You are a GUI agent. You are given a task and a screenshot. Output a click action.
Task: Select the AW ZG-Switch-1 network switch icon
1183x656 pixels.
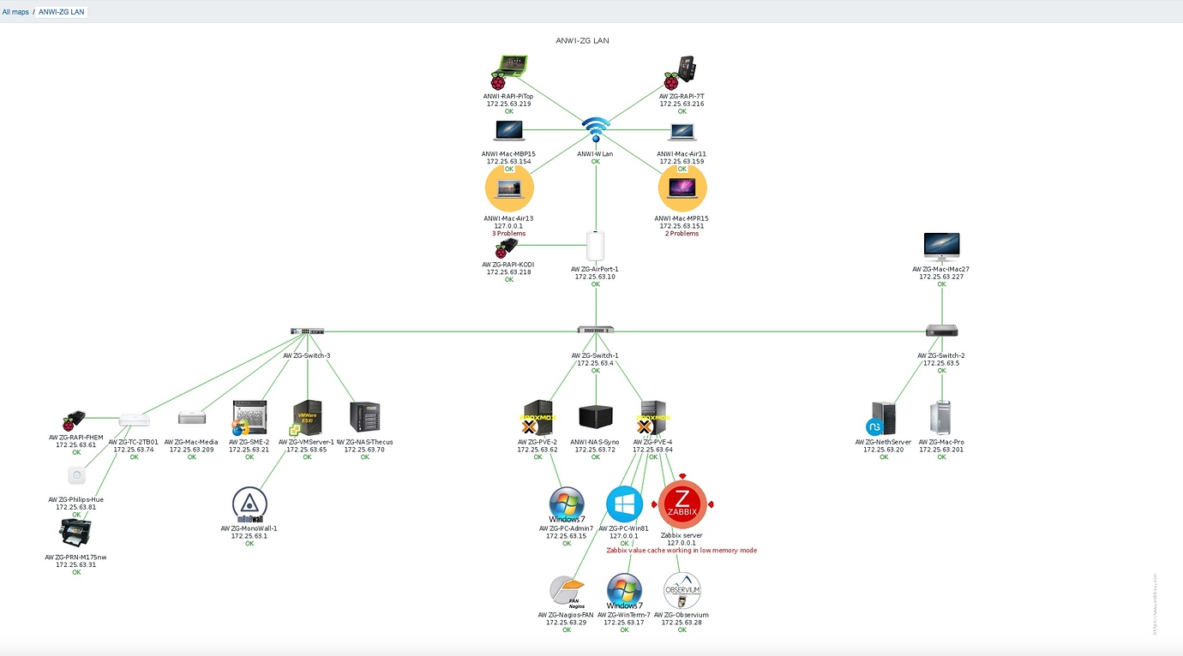595,331
